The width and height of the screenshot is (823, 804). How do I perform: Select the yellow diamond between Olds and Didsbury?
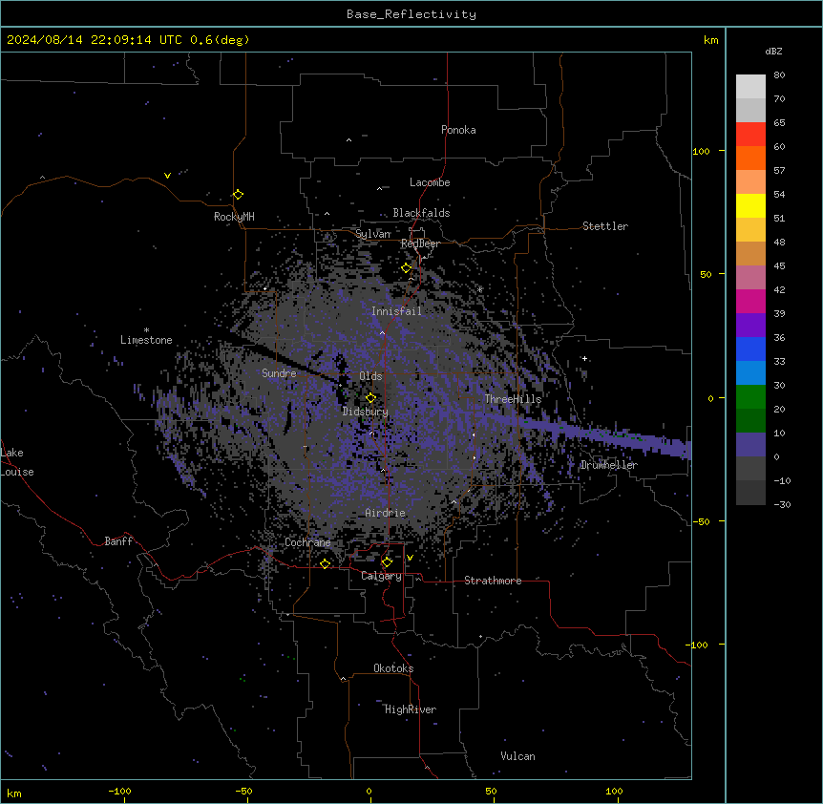coord(370,397)
